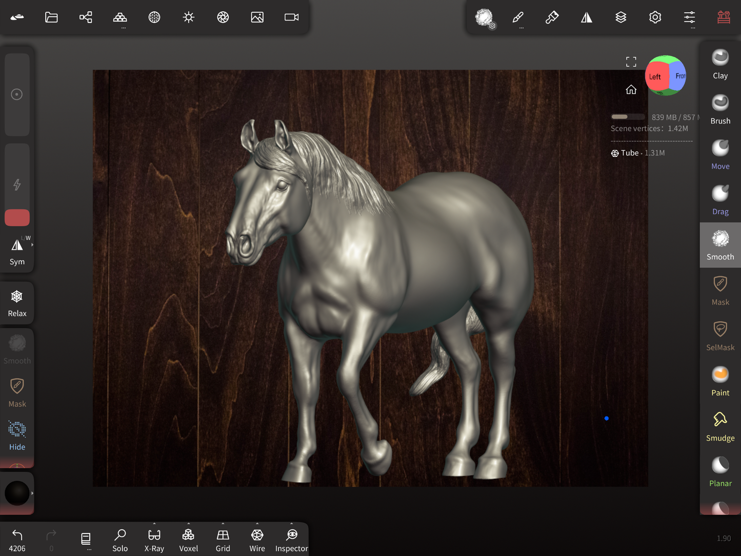Click the Relax button
Screen dimensions: 741x556
click(17, 303)
